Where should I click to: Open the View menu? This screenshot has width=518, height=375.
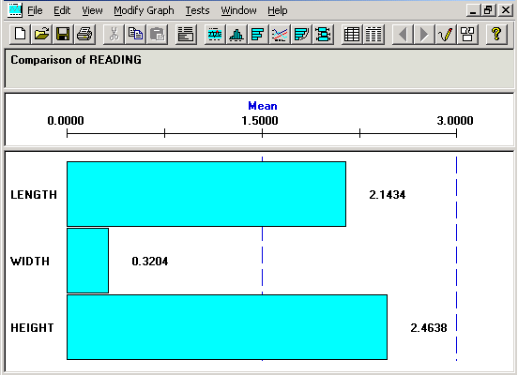[92, 10]
